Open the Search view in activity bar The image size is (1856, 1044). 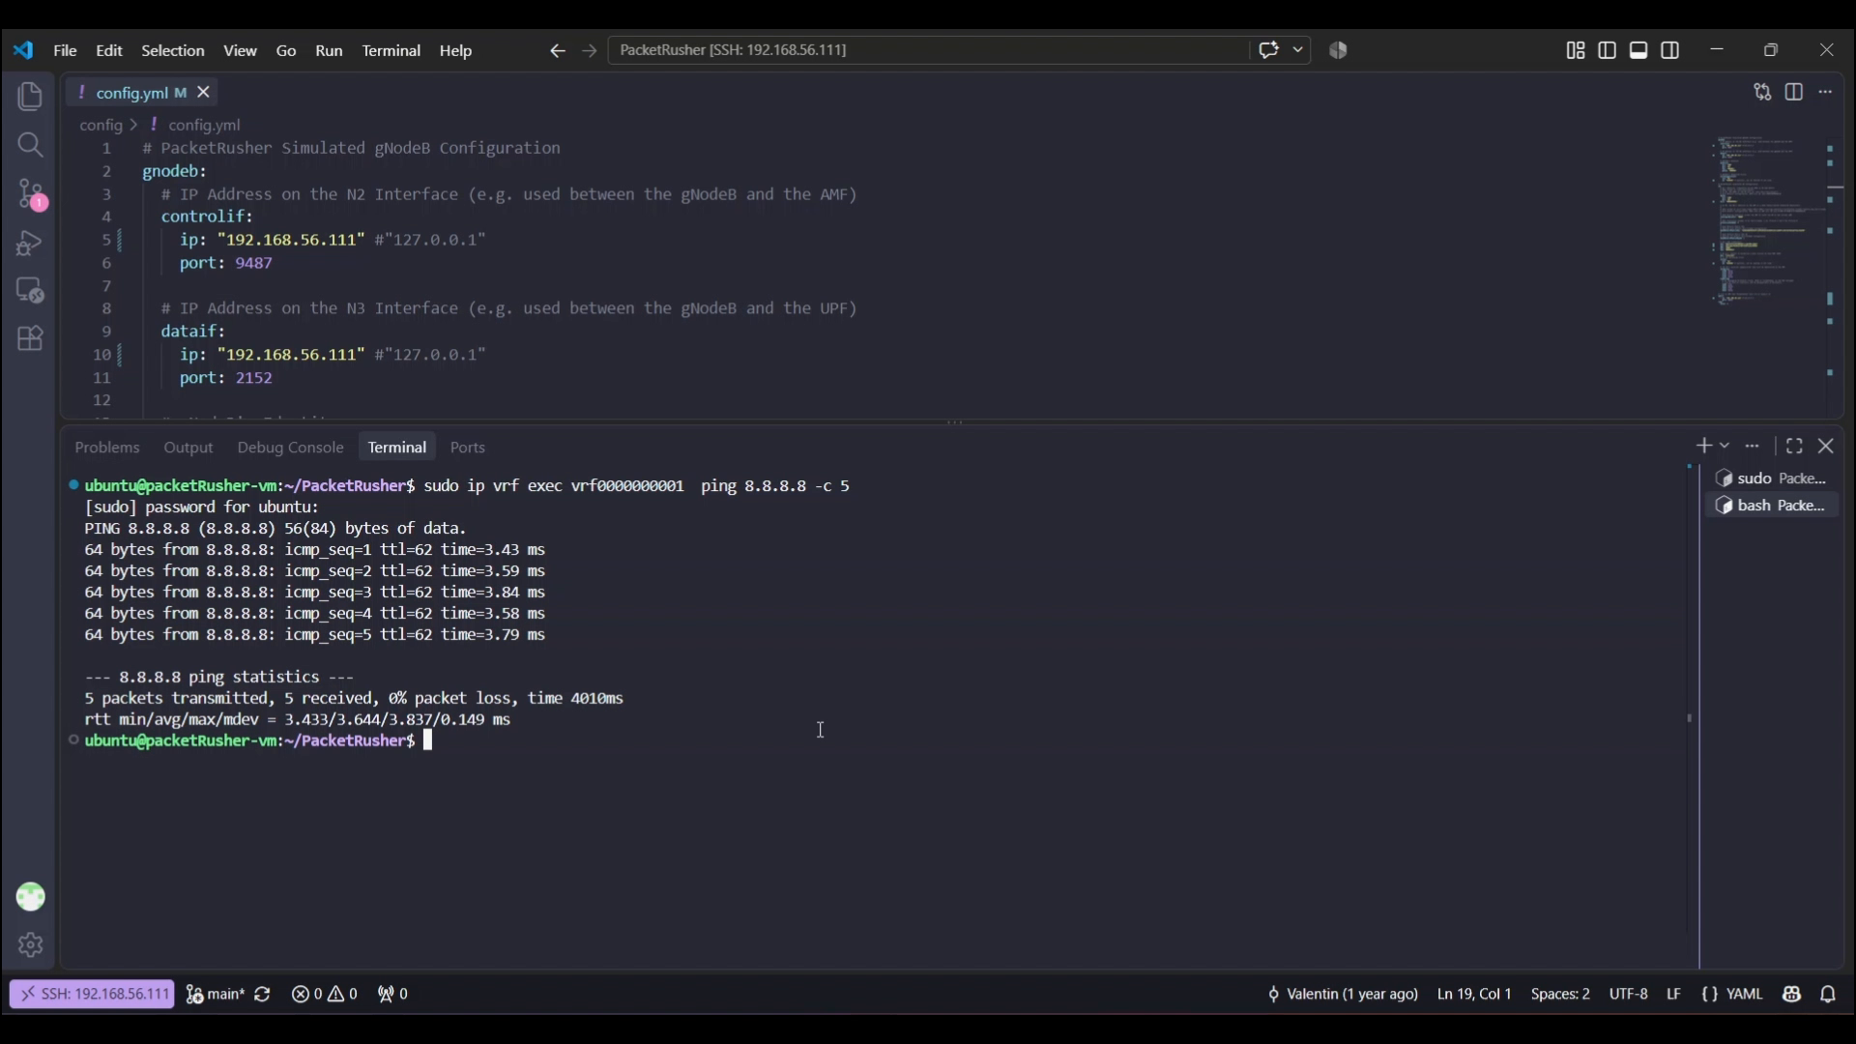pyautogui.click(x=30, y=145)
